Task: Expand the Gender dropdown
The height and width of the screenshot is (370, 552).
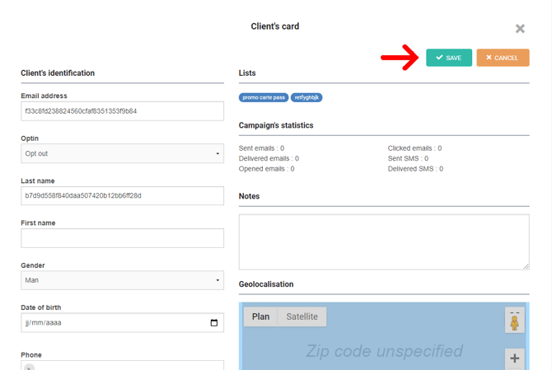Action: [122, 280]
